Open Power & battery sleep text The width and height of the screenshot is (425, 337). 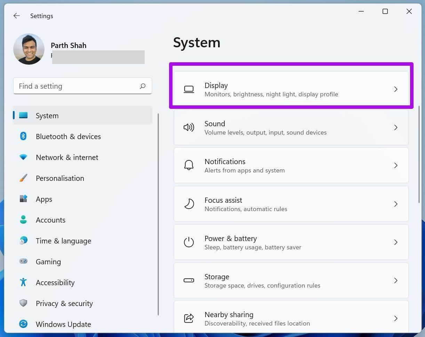tap(253, 247)
